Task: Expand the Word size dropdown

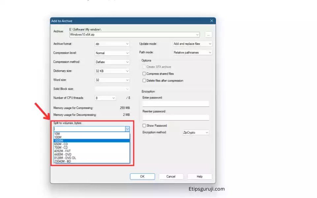Action: pos(112,80)
